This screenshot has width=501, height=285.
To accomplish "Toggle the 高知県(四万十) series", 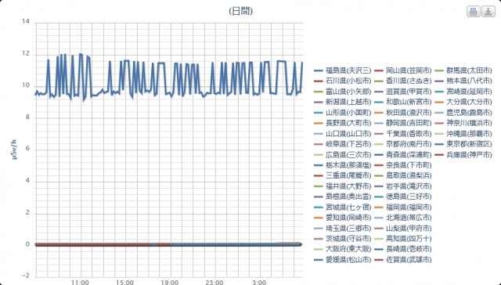I will pos(403,239).
